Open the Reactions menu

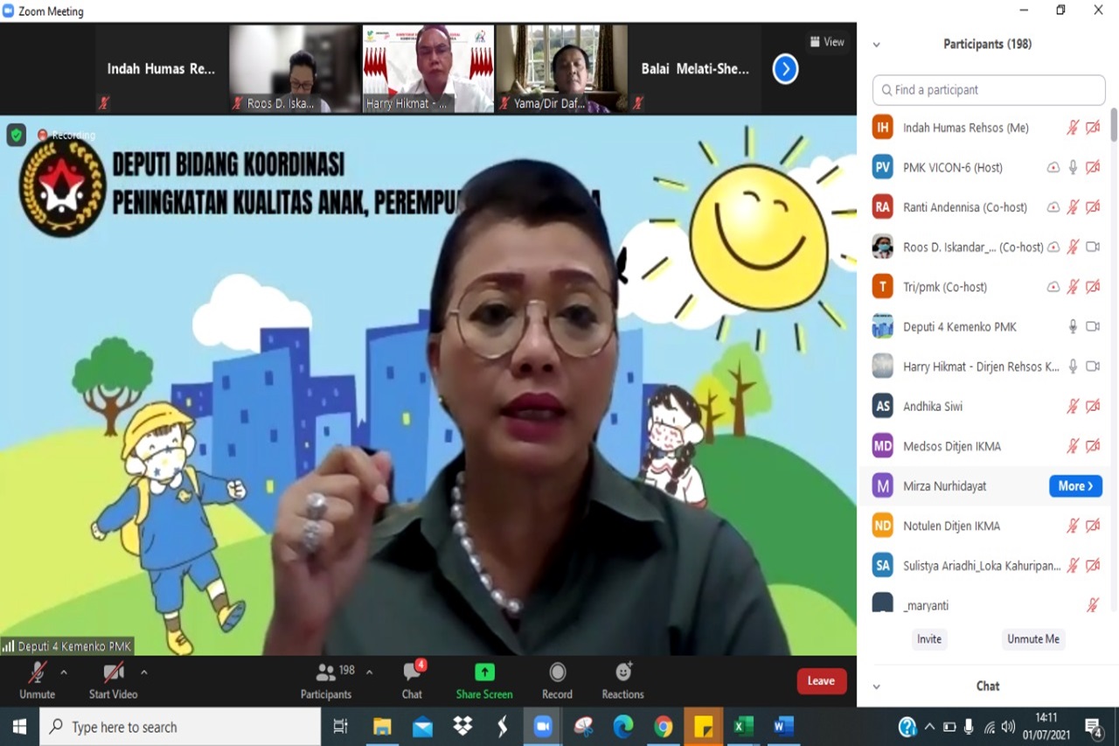coord(622,680)
